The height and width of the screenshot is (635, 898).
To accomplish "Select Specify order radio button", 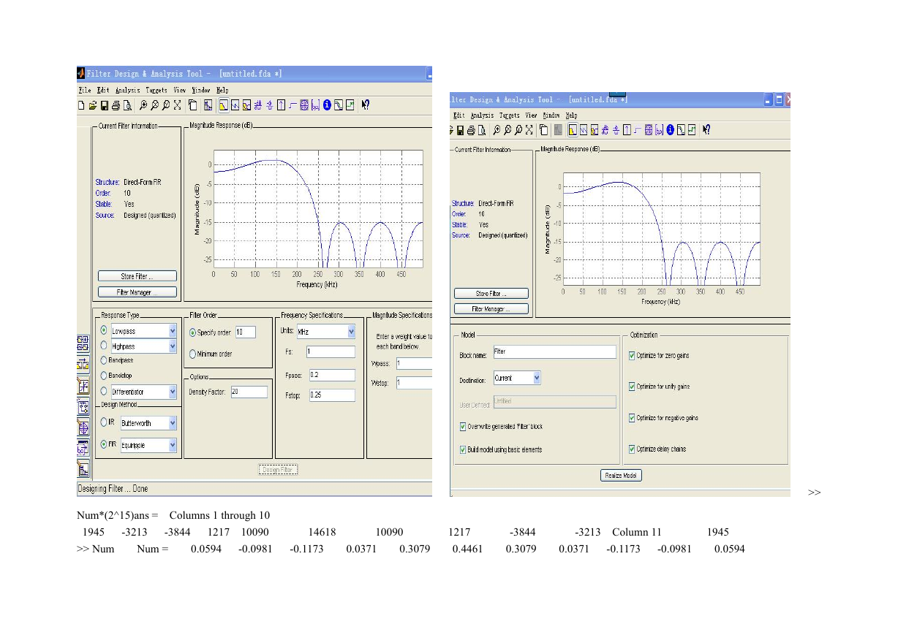I will pyautogui.click(x=193, y=332).
